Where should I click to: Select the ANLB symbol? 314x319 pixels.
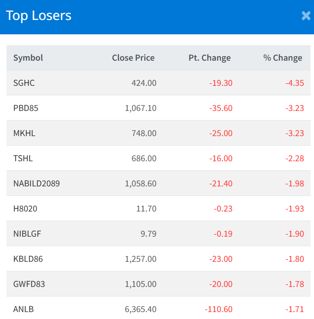pos(23,309)
